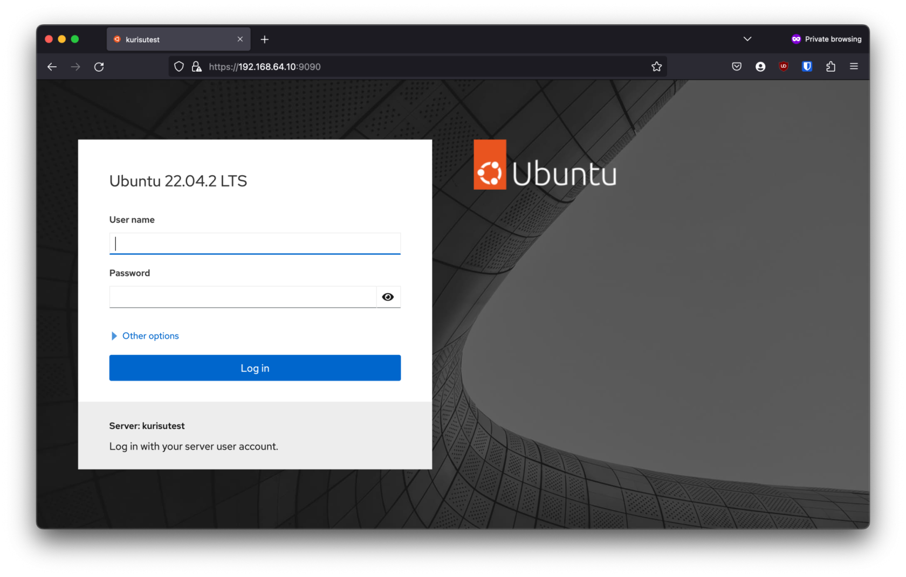The width and height of the screenshot is (906, 577).
Task: Open the uBlock Origin extension
Action: (784, 67)
